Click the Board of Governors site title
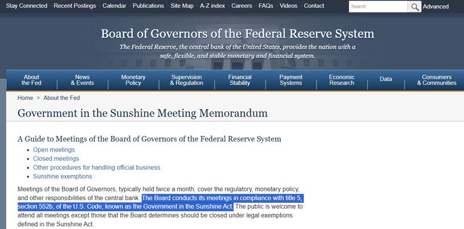464x229 pixels. [237, 34]
